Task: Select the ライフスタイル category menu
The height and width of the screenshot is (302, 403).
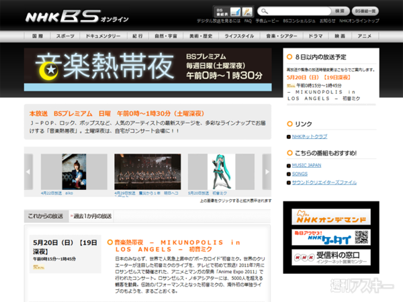Action: 239,36
